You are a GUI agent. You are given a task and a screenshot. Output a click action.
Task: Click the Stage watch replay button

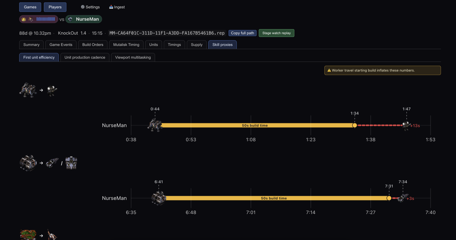pos(276,33)
